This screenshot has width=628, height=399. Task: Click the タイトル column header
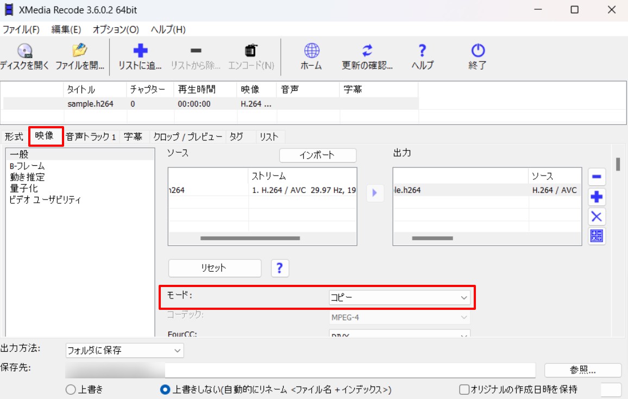(x=95, y=90)
